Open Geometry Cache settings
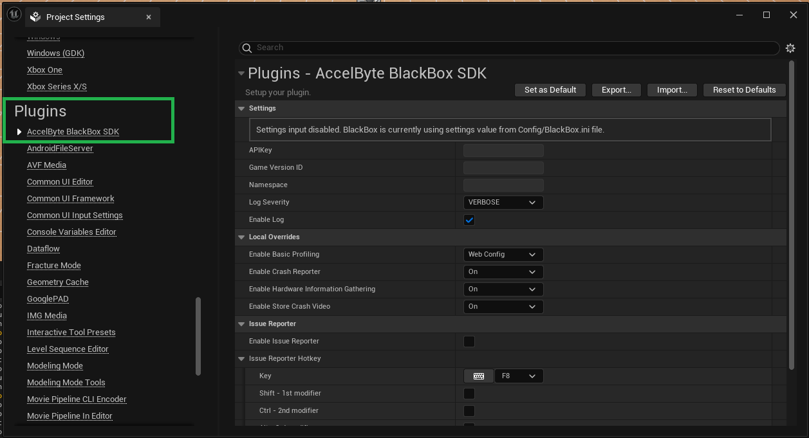This screenshot has height=438, width=809. coord(58,282)
